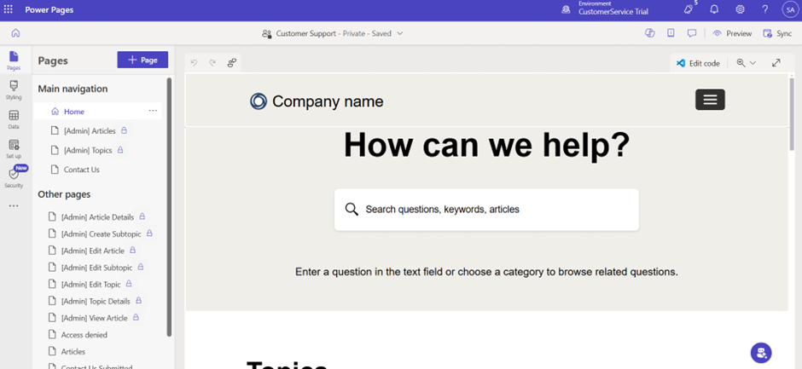Screen dimensions: 802x369
Task: Expand canvas to full screen view
Action: (776, 63)
